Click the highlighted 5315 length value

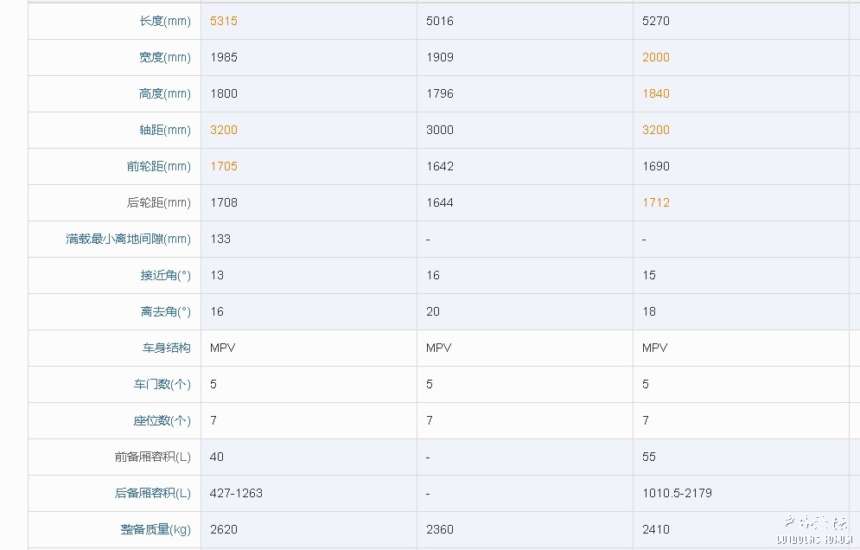(x=223, y=21)
